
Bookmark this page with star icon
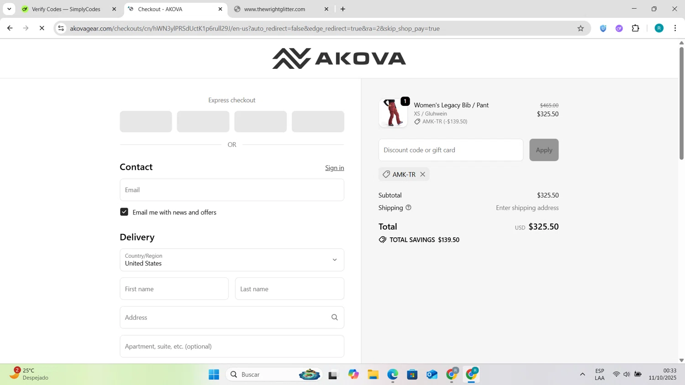coord(580,28)
